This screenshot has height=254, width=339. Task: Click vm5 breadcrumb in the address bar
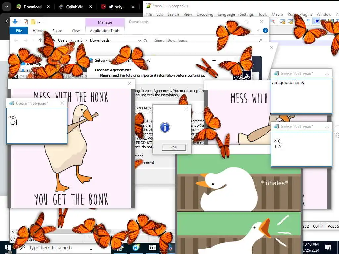click(78, 40)
